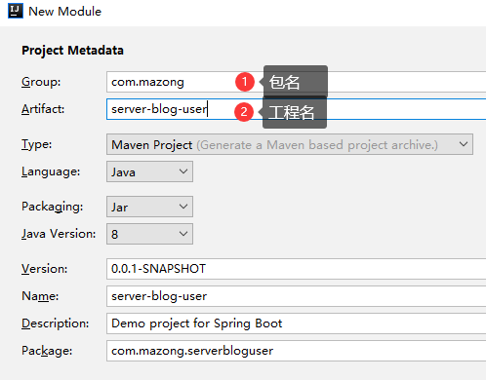The width and height of the screenshot is (486, 380).
Task: Open the Packaging dropdown set to Jar
Action: 149,207
